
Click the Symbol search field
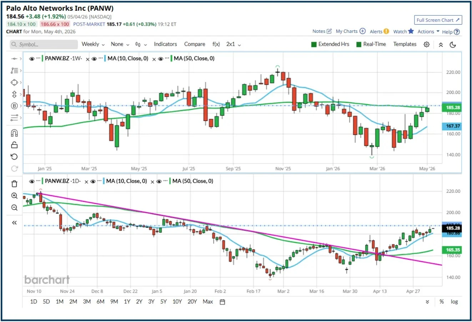pyautogui.click(x=44, y=45)
